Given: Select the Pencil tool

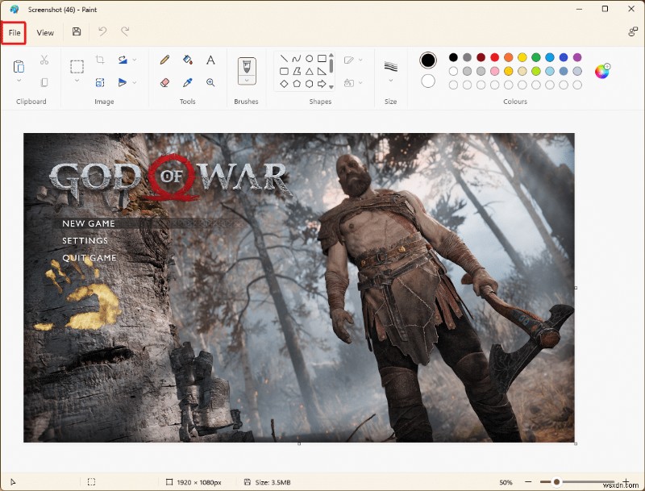Looking at the screenshot, I should click(x=164, y=60).
